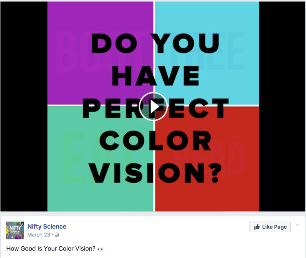Visit the Nifty Science page link
306x258 pixels.
tap(47, 226)
